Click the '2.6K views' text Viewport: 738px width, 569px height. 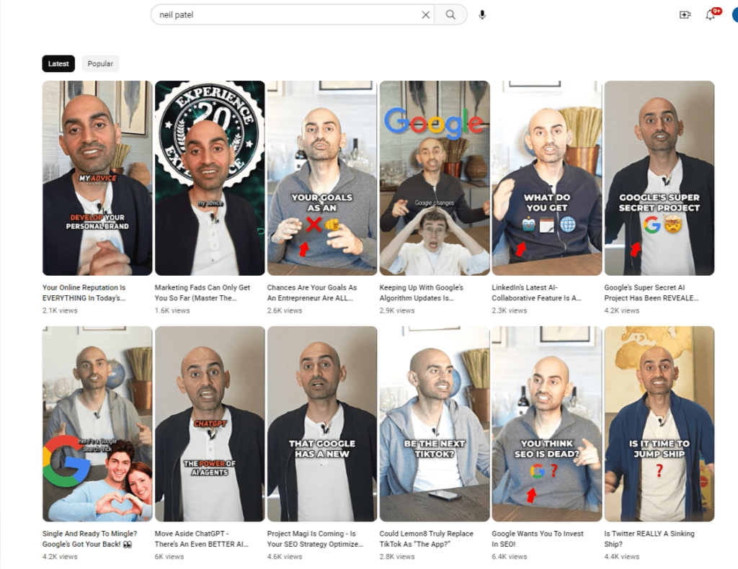coord(285,310)
